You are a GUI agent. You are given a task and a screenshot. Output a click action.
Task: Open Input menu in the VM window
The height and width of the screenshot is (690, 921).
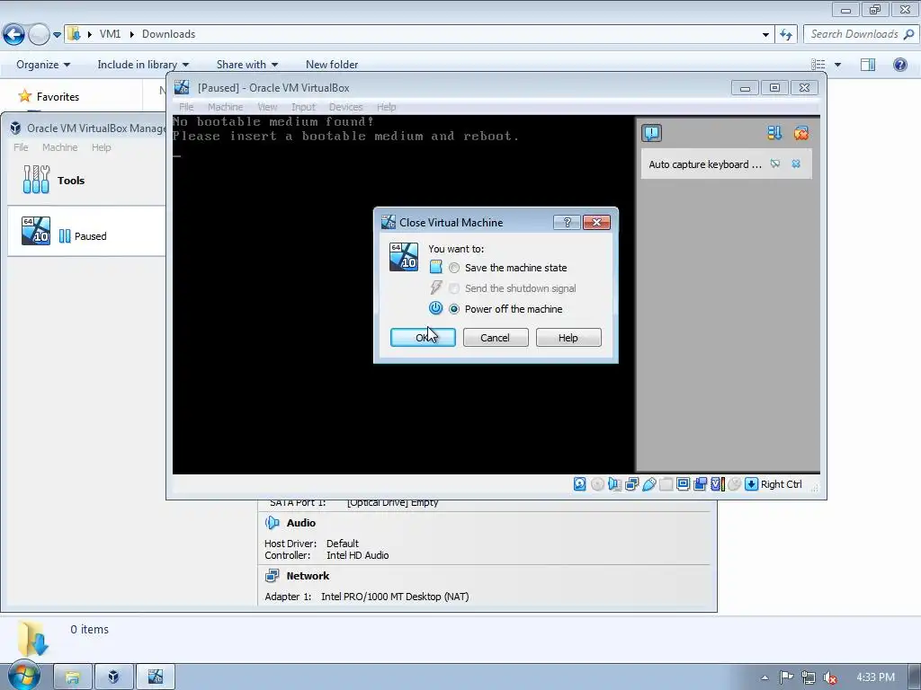303,107
